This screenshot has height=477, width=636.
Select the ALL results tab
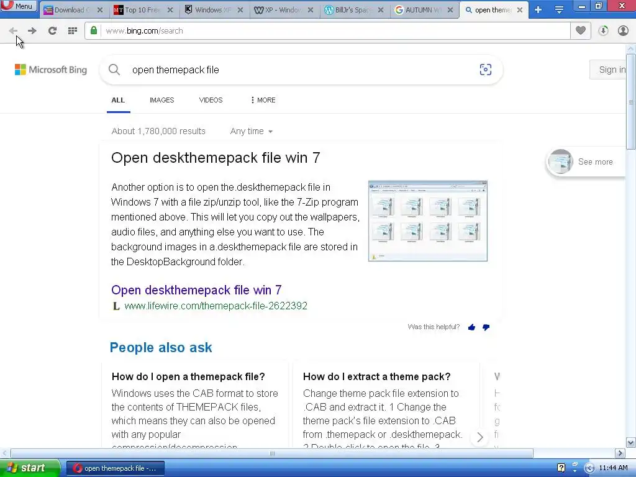(x=118, y=100)
